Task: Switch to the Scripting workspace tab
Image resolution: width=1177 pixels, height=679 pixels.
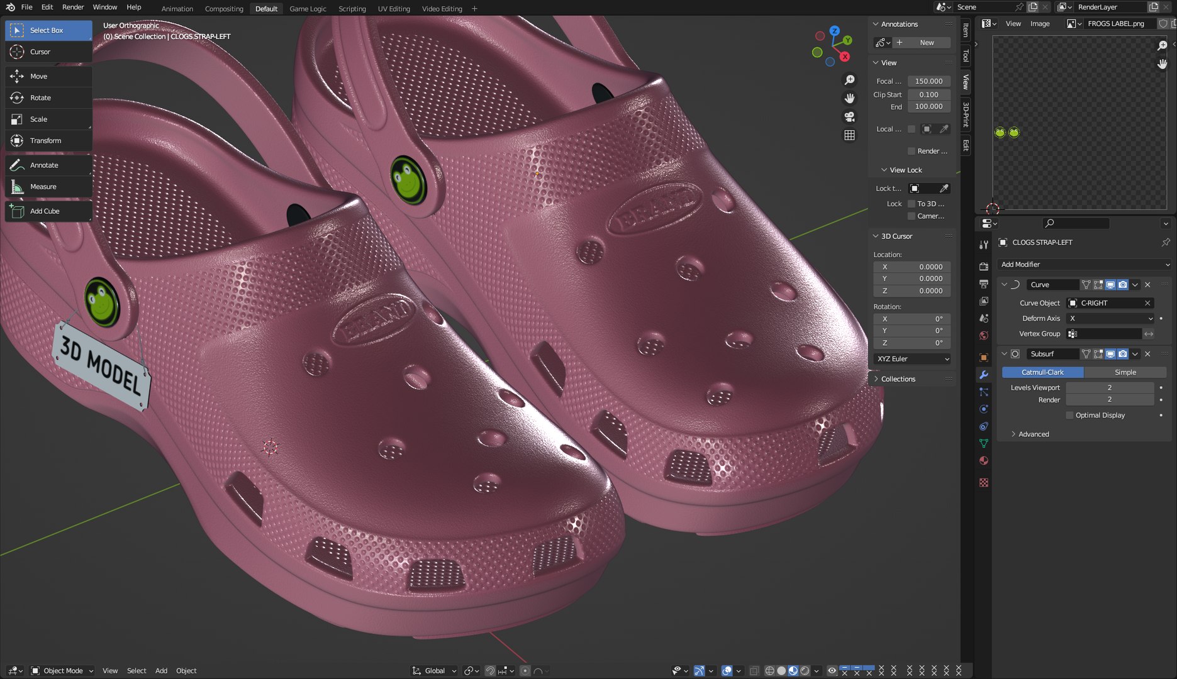Action: coord(352,9)
